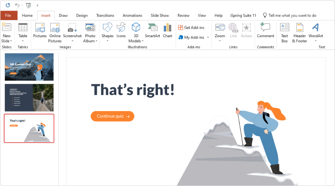Open Customize Quick Access Toolbar dropdown
Viewport: 335px width, 186px height.
pyautogui.click(x=37, y=5)
